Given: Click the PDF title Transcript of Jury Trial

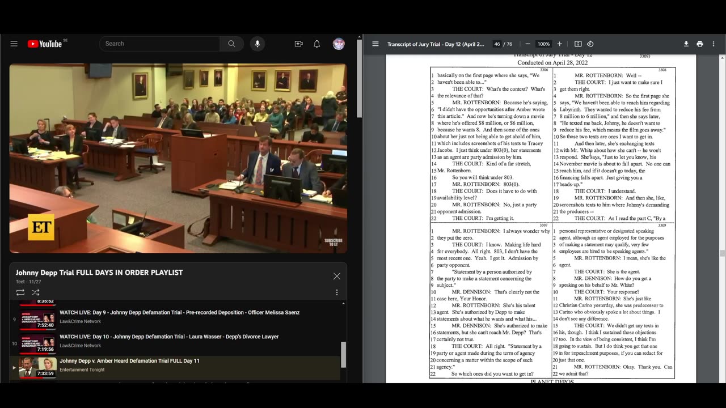Looking at the screenshot, I should (x=436, y=44).
